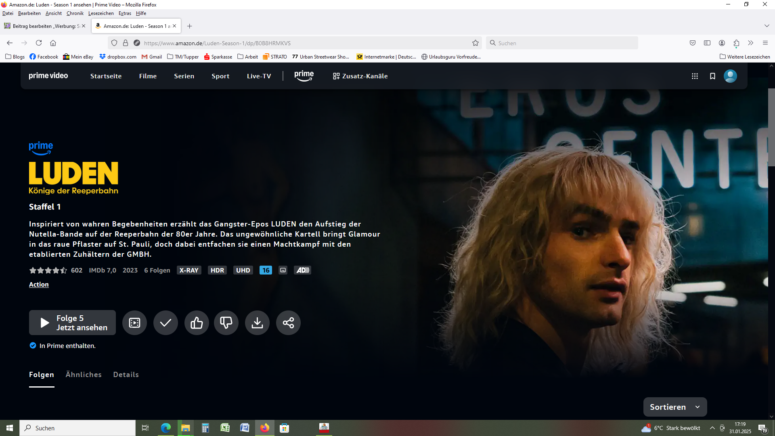List all tabs dropdown arrow
The image size is (775, 436).
pyautogui.click(x=767, y=26)
